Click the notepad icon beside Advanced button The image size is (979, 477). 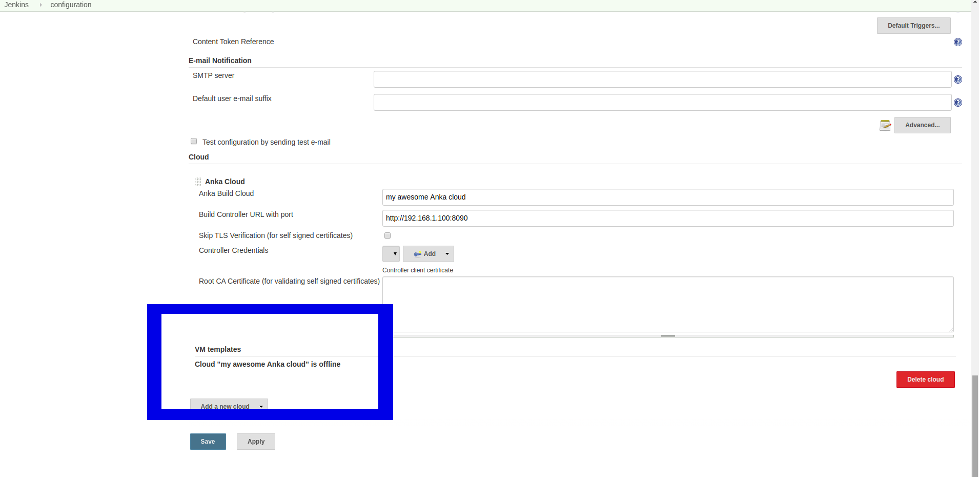coord(885,125)
